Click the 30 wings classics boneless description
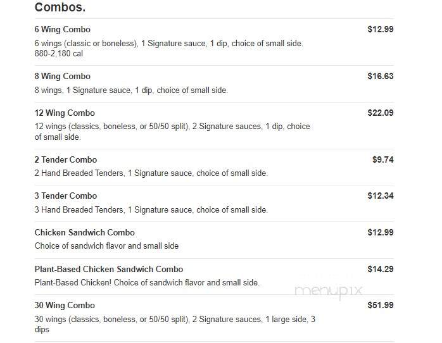 [x=175, y=325]
